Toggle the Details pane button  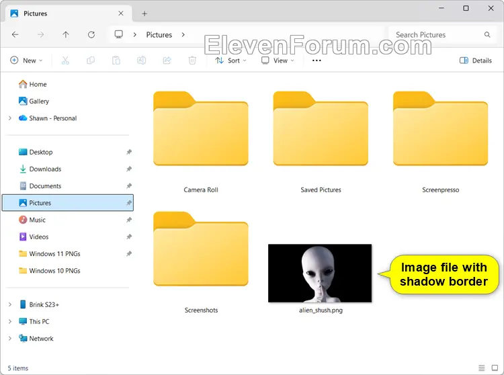click(x=476, y=60)
